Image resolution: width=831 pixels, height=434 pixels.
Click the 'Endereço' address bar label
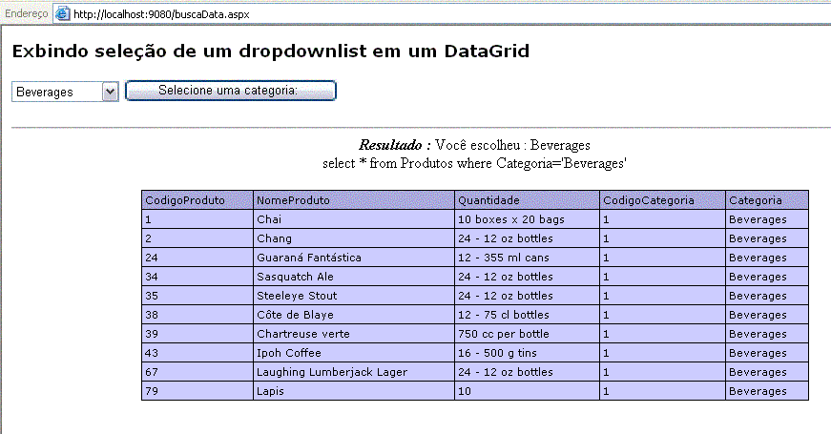(26, 13)
